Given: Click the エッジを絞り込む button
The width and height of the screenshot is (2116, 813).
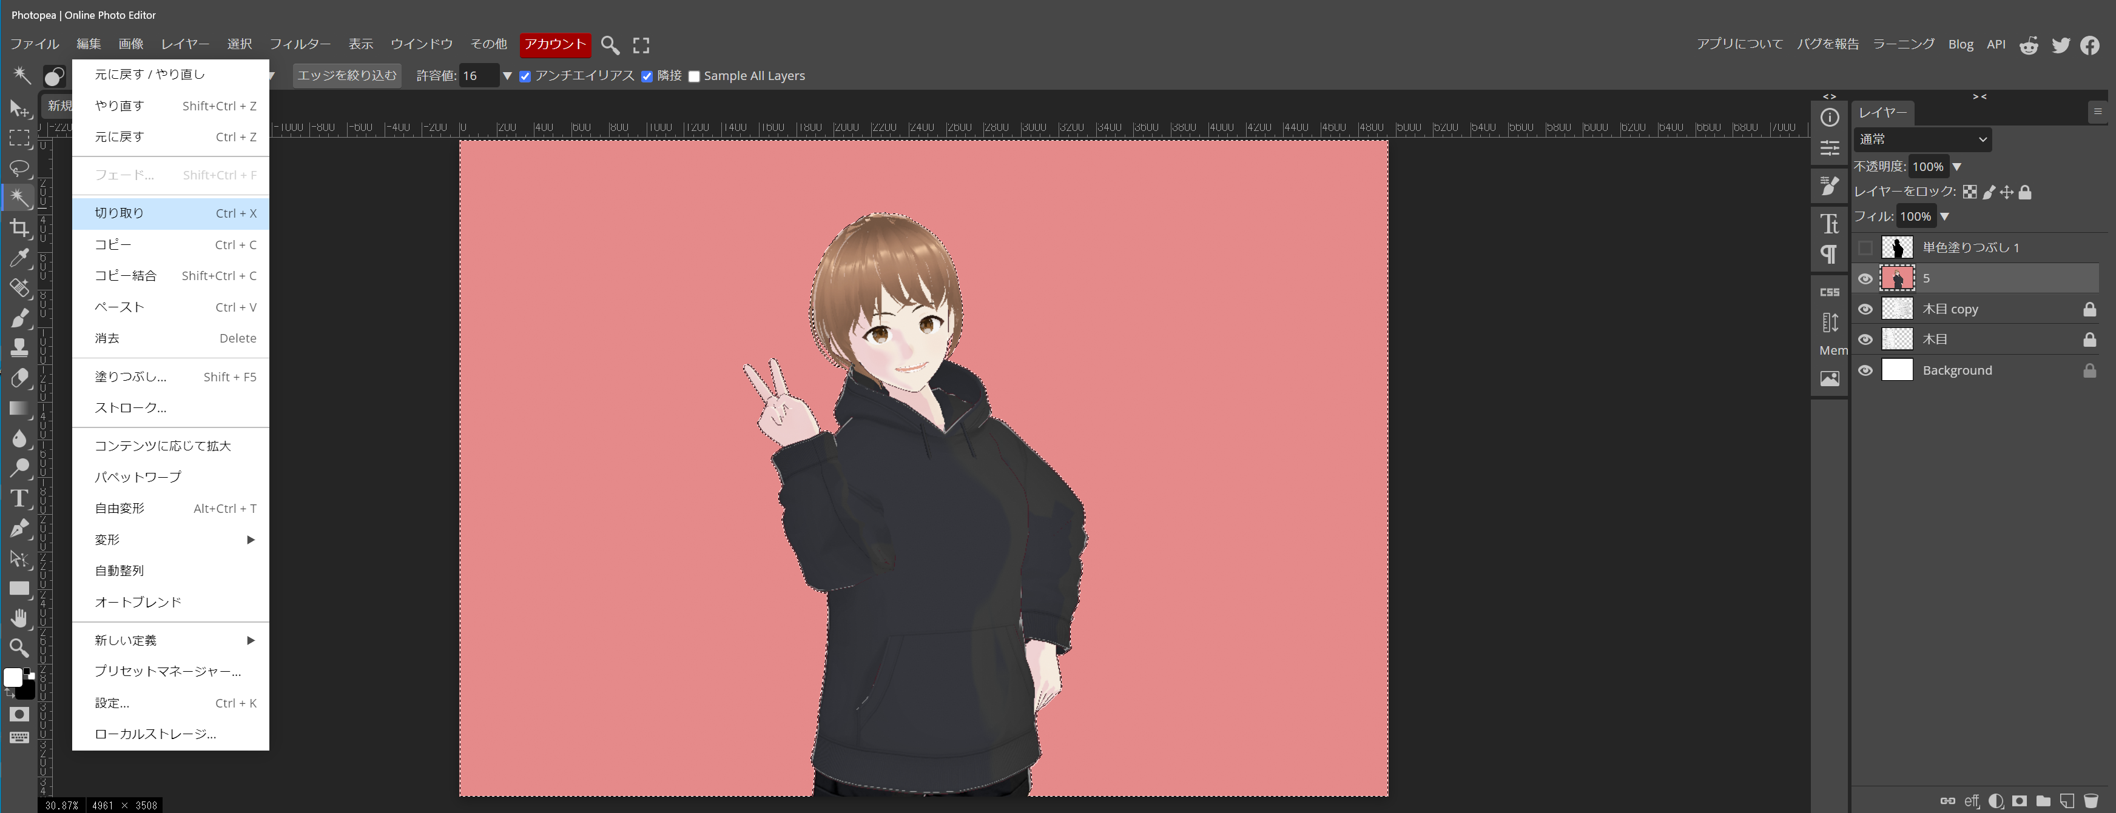Looking at the screenshot, I should pos(346,76).
